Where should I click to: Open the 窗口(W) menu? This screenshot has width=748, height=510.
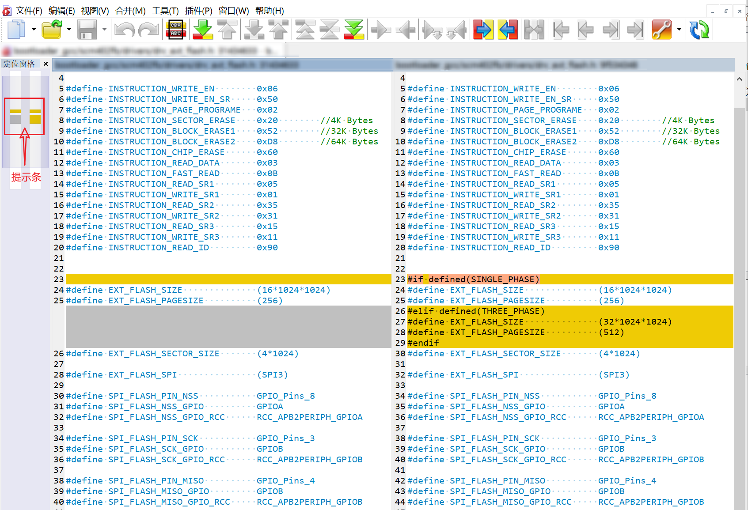click(x=234, y=11)
